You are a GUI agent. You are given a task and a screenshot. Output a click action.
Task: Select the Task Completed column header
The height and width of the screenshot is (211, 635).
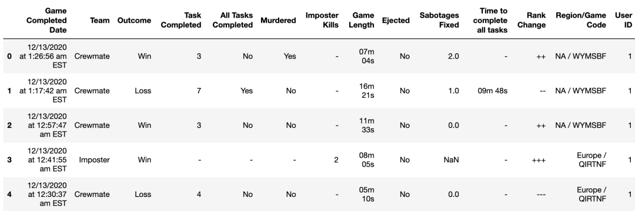pos(181,20)
